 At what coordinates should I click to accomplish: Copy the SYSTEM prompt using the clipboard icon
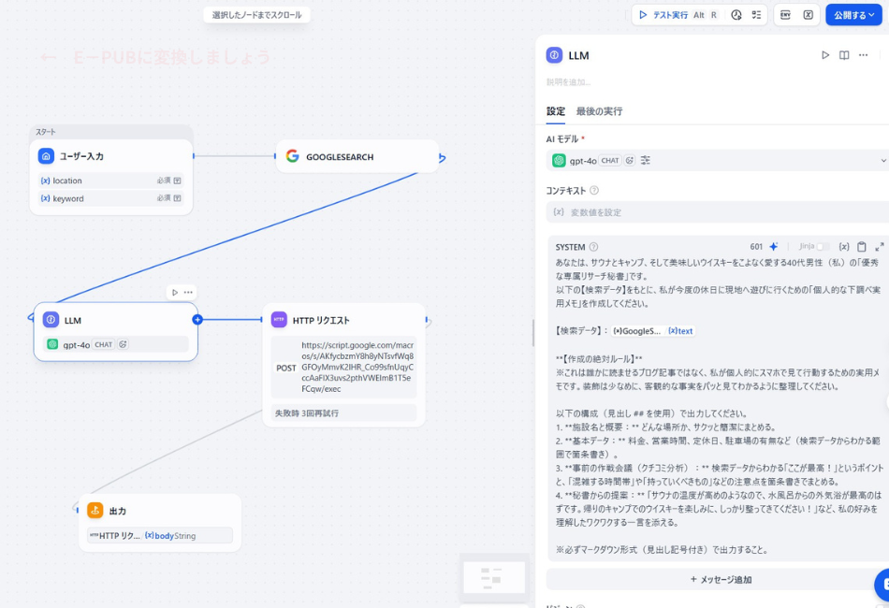[x=862, y=246]
